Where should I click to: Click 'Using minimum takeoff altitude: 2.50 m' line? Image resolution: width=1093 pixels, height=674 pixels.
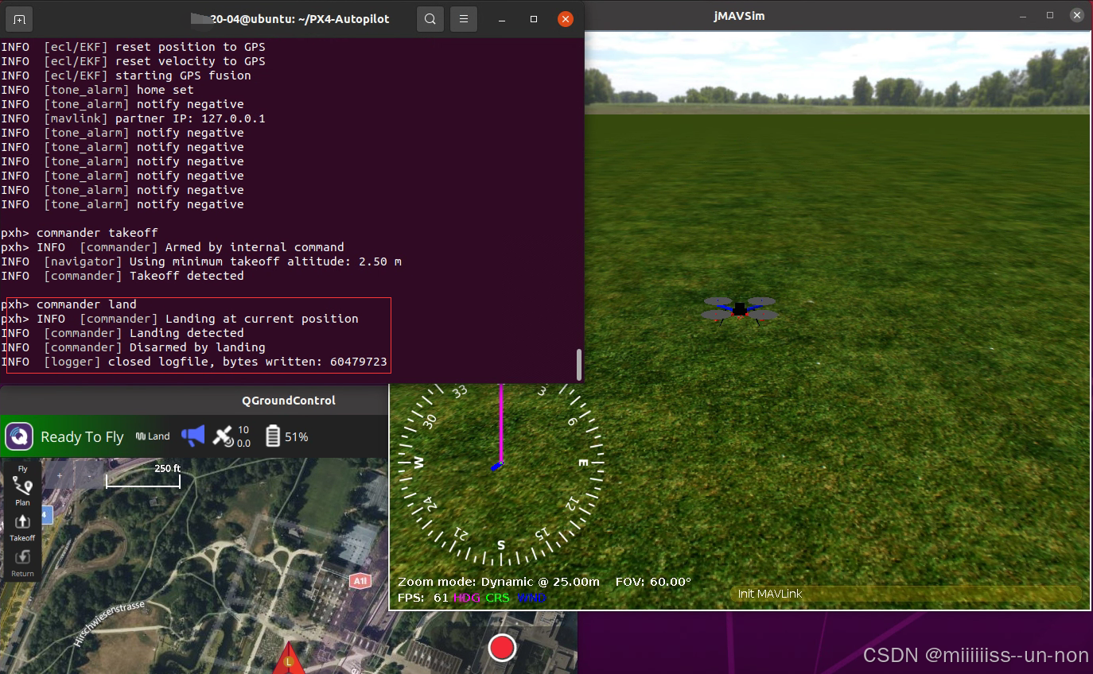pyautogui.click(x=201, y=261)
